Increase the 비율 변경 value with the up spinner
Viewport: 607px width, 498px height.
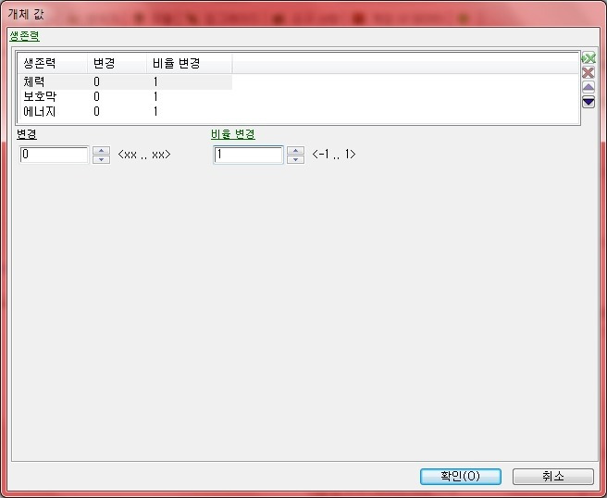[296, 151]
